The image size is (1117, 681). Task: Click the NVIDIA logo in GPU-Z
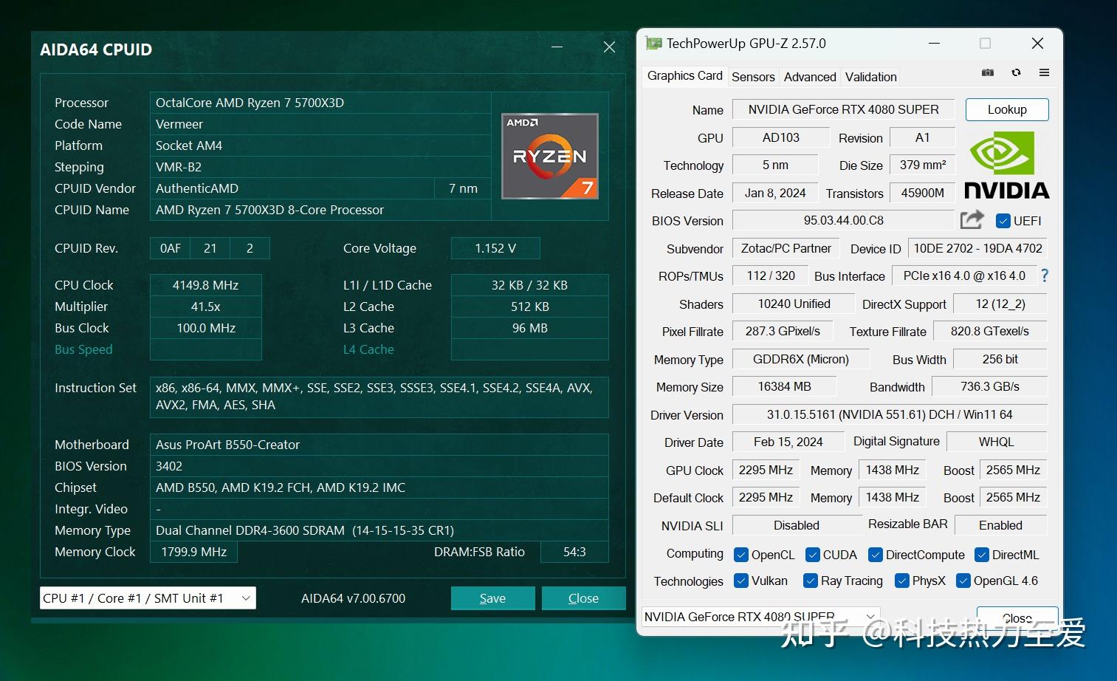coord(1007,165)
